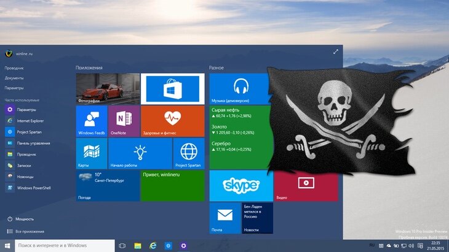The height and width of the screenshot is (252, 449).
Task: Open Action Center notifications icon
Action: click(420, 246)
